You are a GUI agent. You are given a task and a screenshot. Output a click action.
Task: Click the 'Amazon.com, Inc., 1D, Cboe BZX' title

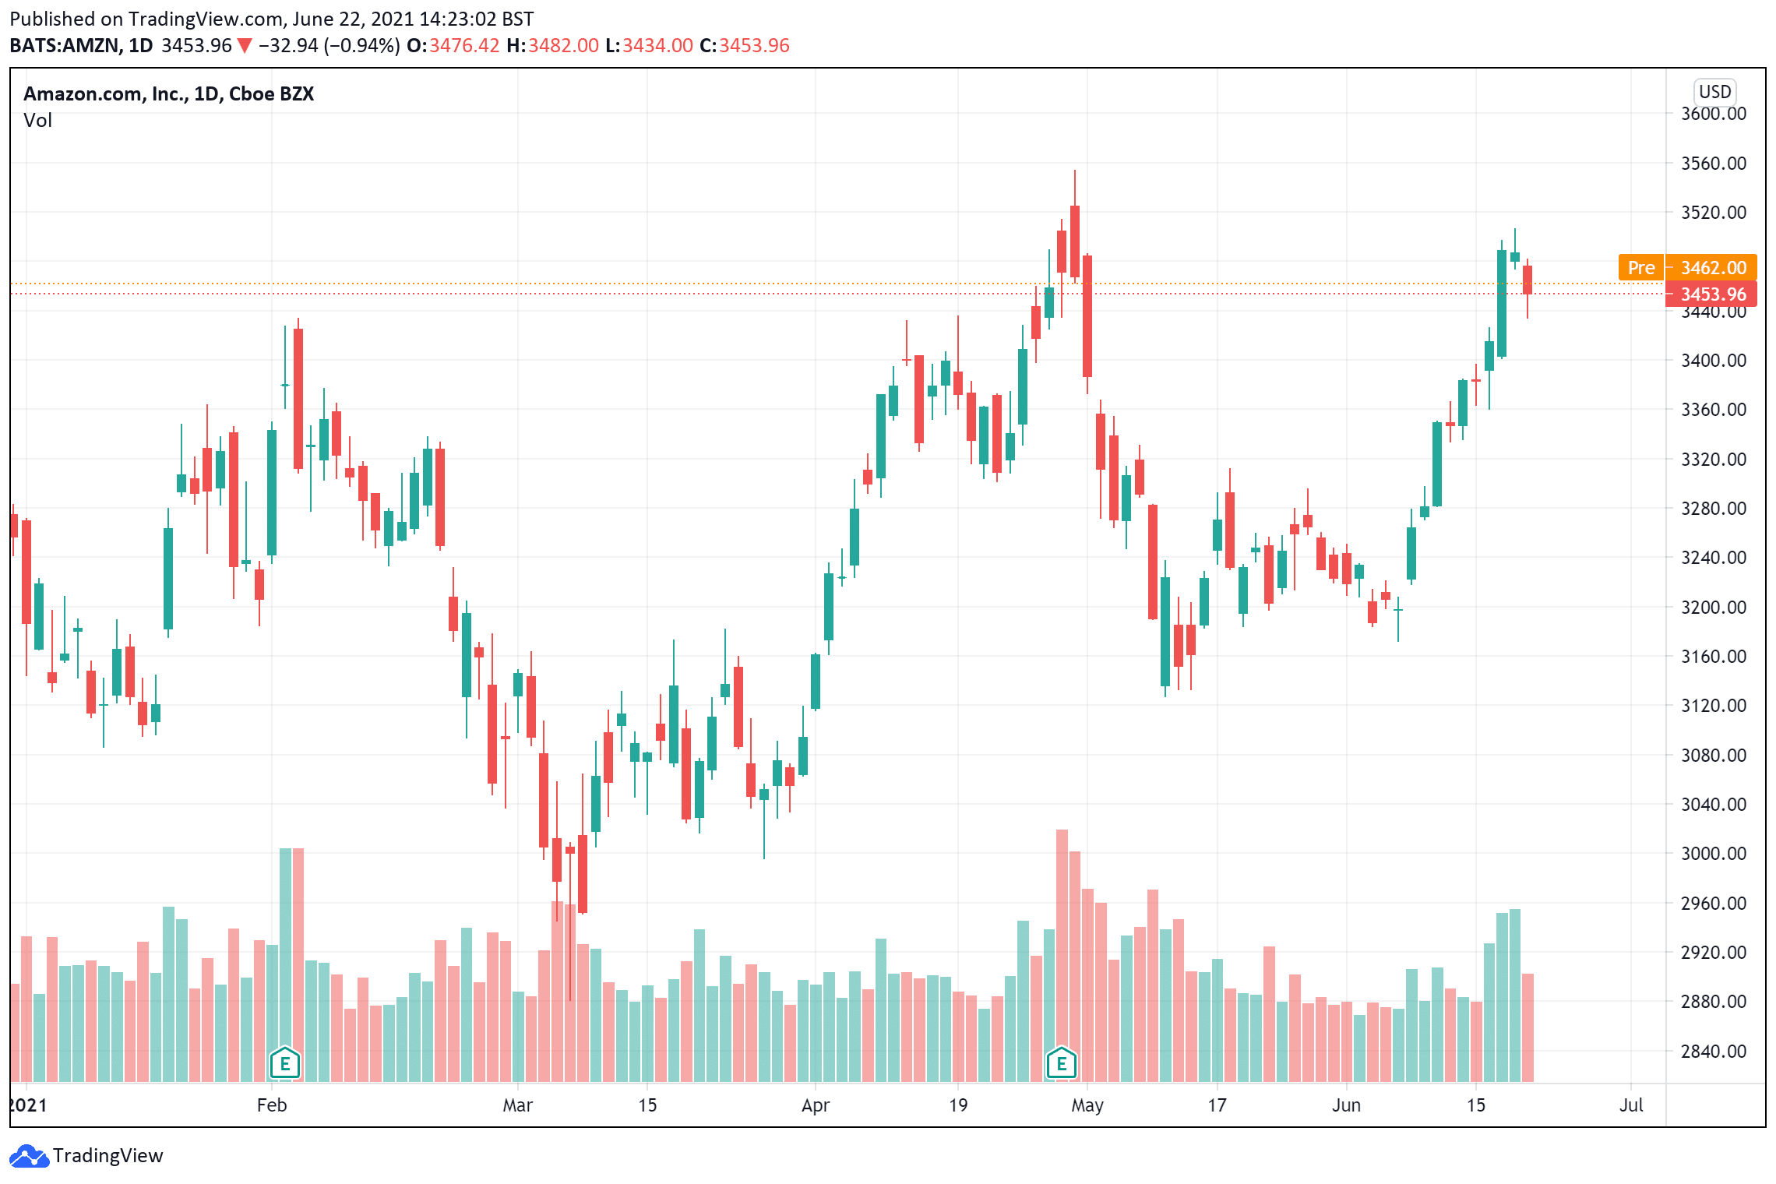point(168,93)
